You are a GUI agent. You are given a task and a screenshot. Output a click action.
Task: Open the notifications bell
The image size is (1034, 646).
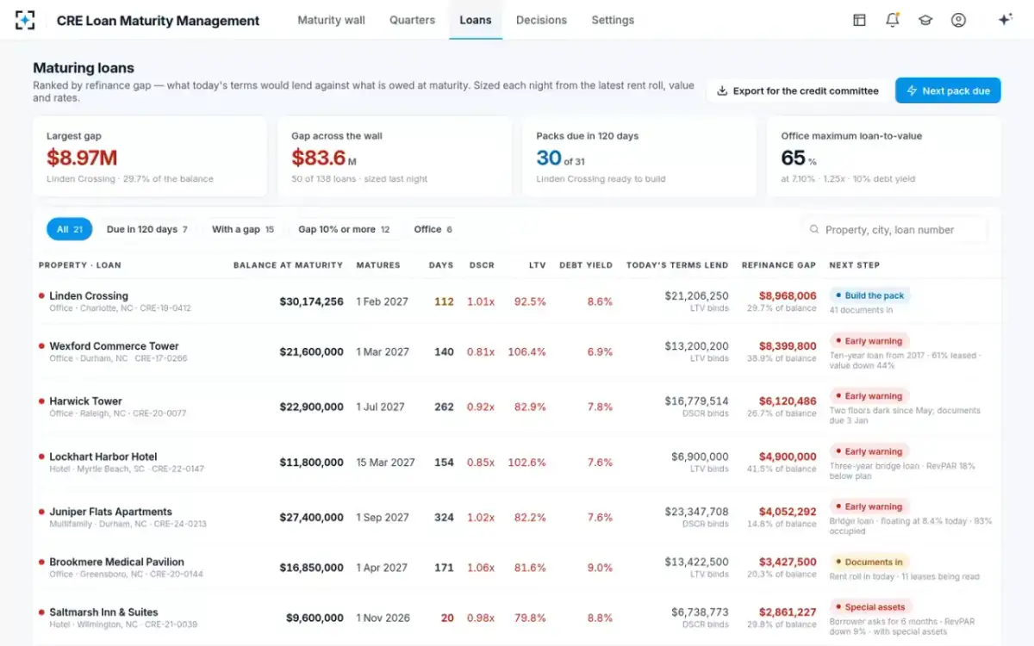[893, 20]
